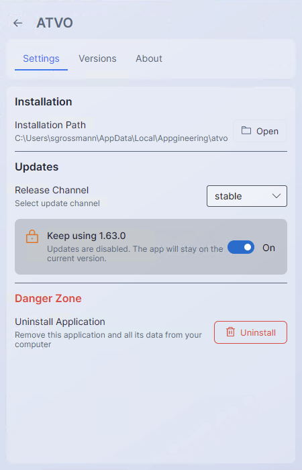Click the ATVO title text
Screen dimensions: 302x470
[x=54, y=23]
